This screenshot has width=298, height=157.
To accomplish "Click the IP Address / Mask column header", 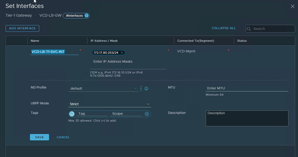I will click(104, 41).
